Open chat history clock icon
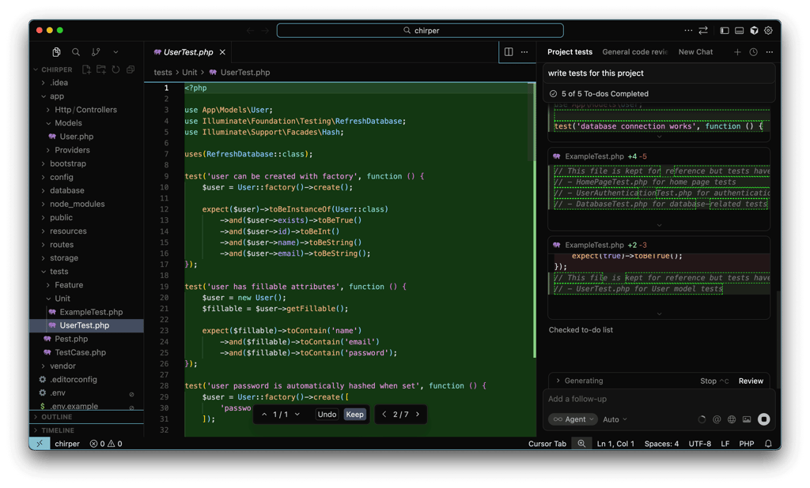Image resolution: width=810 pixels, height=488 pixels. (x=754, y=52)
